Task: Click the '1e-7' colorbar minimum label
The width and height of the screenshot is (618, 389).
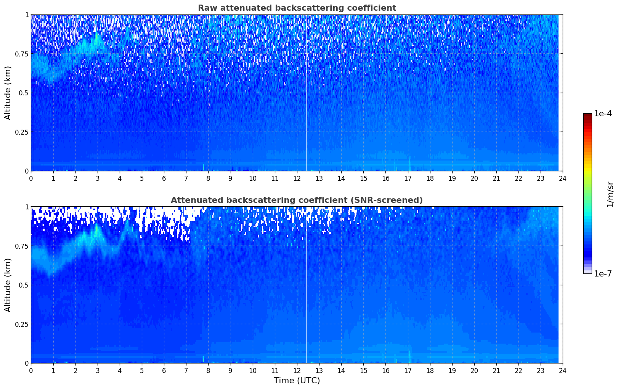Action: click(x=603, y=274)
